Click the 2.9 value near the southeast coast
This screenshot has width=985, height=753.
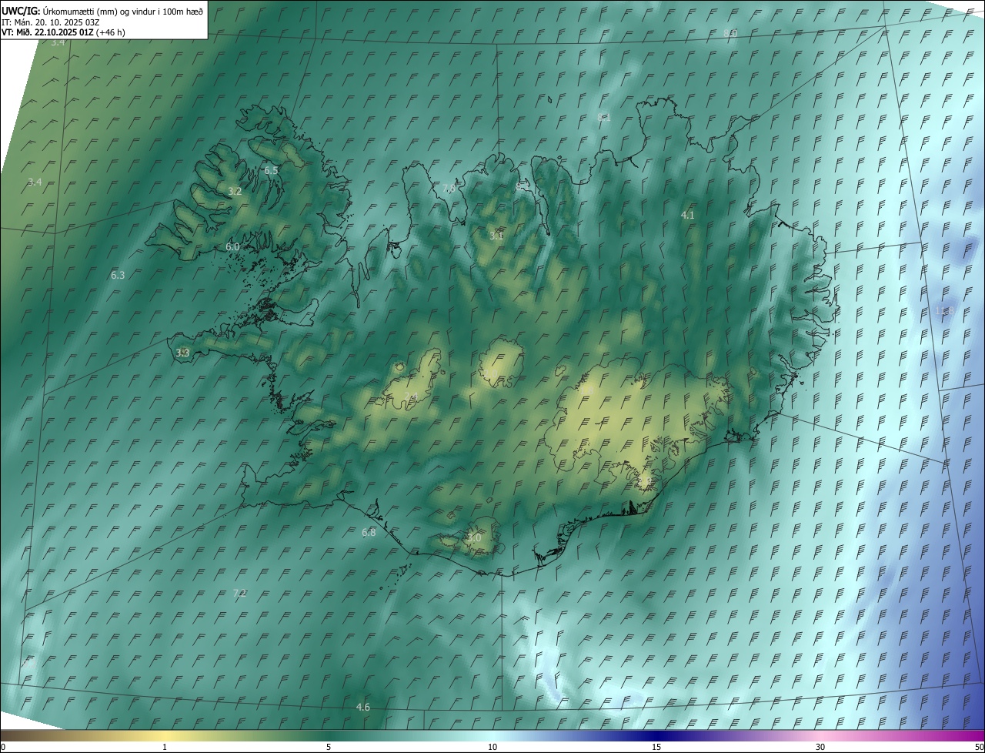coord(644,481)
